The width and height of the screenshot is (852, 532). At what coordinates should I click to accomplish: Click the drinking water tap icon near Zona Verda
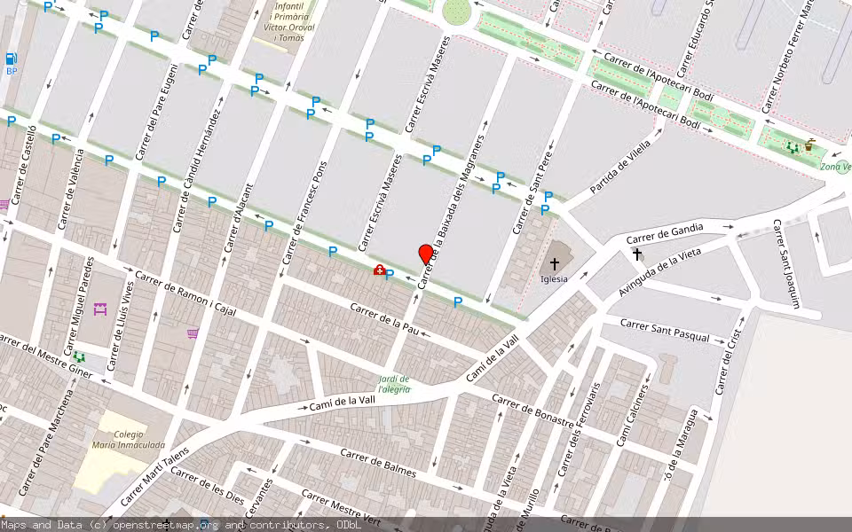point(809,145)
